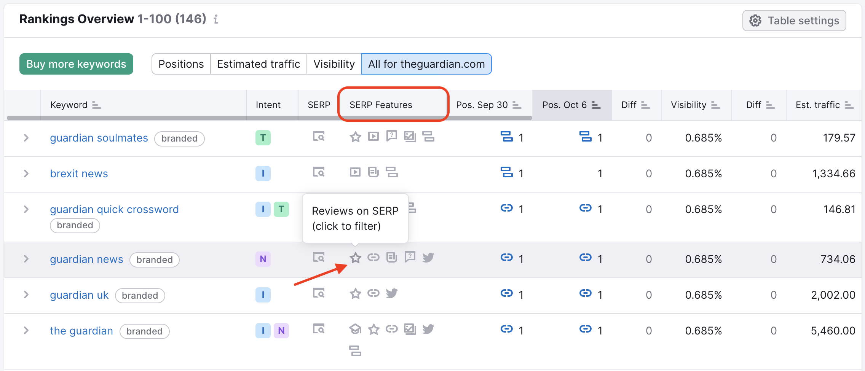The width and height of the screenshot is (865, 371).
Task: Click the horizontal scrollbar under the column headers
Action: pos(269,118)
